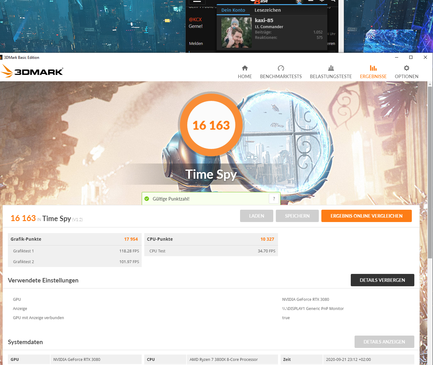Click the 16 163 score circle
The height and width of the screenshot is (365, 433).
tap(211, 125)
